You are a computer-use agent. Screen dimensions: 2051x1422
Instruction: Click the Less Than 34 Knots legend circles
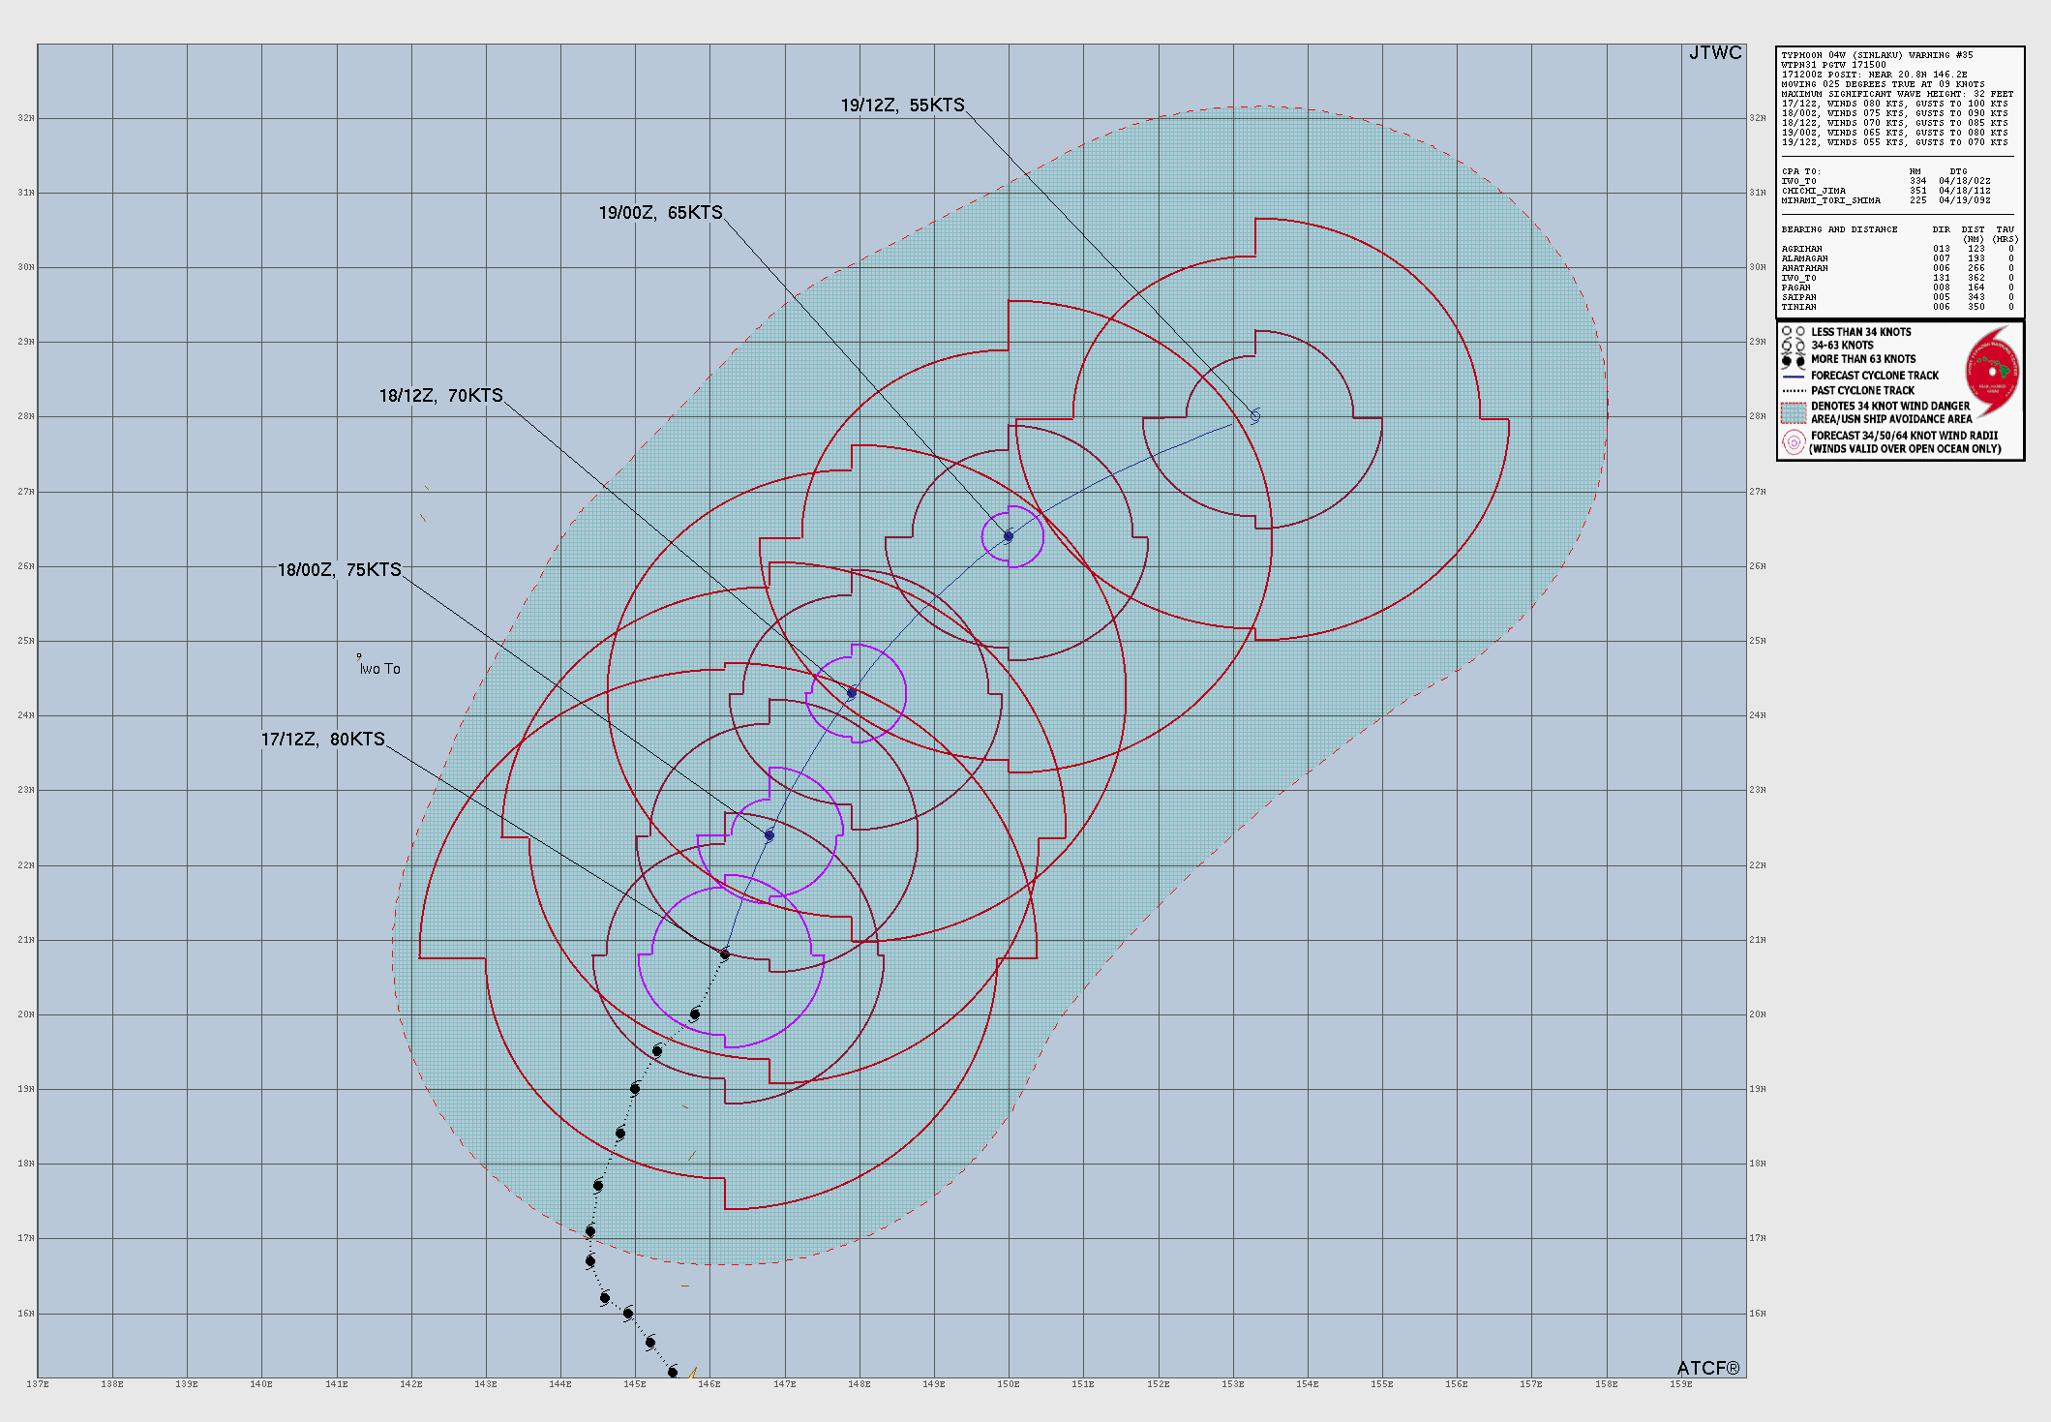coord(1793,332)
